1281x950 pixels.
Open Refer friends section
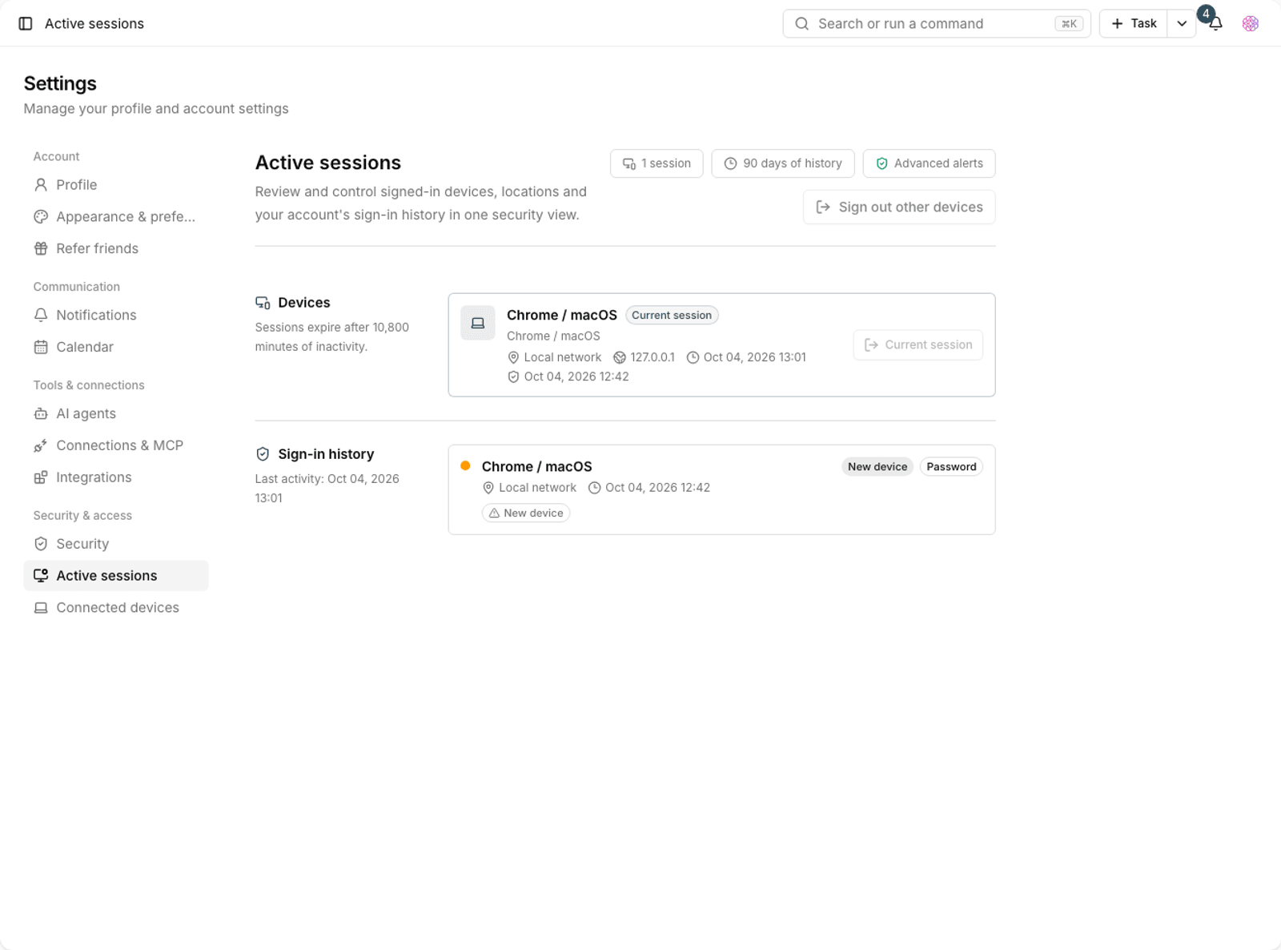116,249
